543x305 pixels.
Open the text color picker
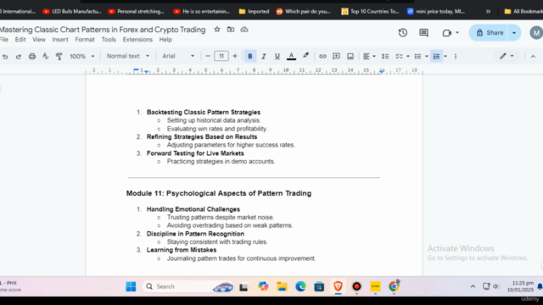[291, 57]
